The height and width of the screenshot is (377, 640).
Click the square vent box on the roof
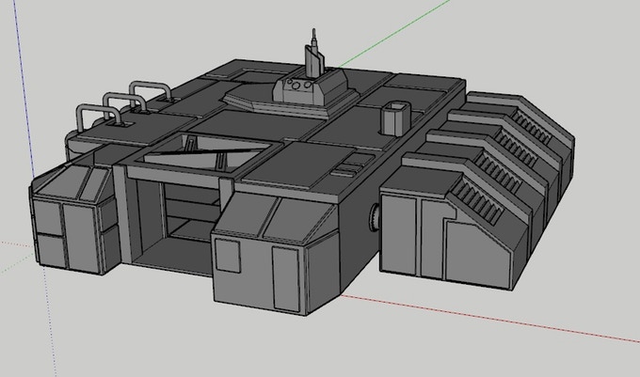click(x=395, y=118)
